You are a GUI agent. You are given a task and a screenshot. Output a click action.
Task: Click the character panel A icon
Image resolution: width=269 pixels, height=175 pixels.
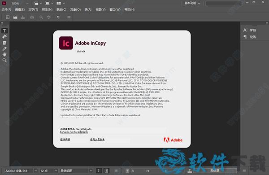coord(245,30)
